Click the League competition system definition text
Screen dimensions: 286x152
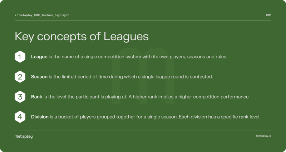[129, 57]
